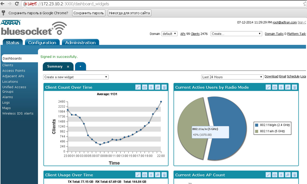Open Locations in the sidebar
The image size is (307, 184).
pos(10,82)
